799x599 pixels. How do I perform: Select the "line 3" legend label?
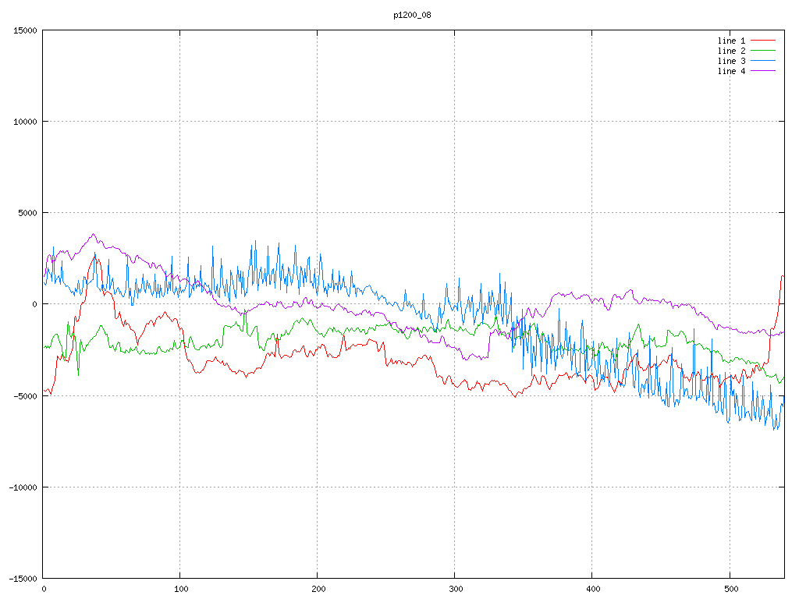point(731,61)
